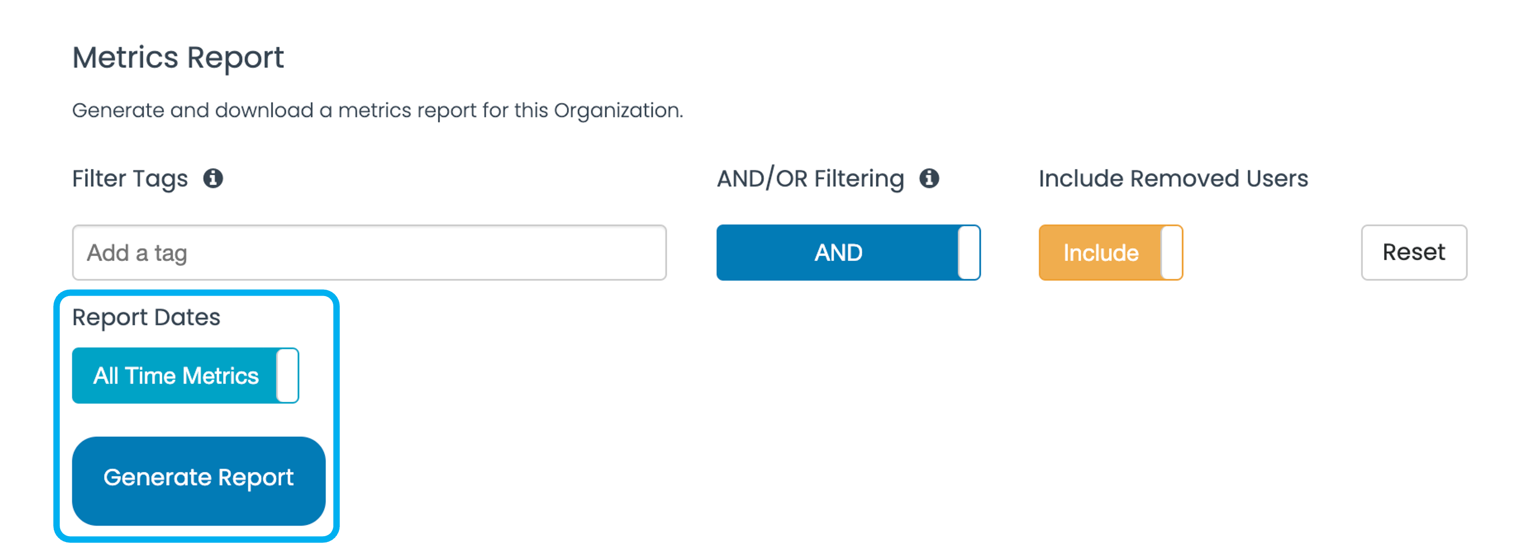
Task: Switch off the All Time Metrics toggle
Action: [x=185, y=376]
